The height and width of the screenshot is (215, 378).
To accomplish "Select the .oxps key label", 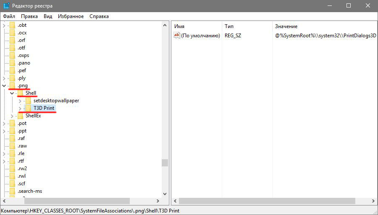I will [x=23, y=55].
